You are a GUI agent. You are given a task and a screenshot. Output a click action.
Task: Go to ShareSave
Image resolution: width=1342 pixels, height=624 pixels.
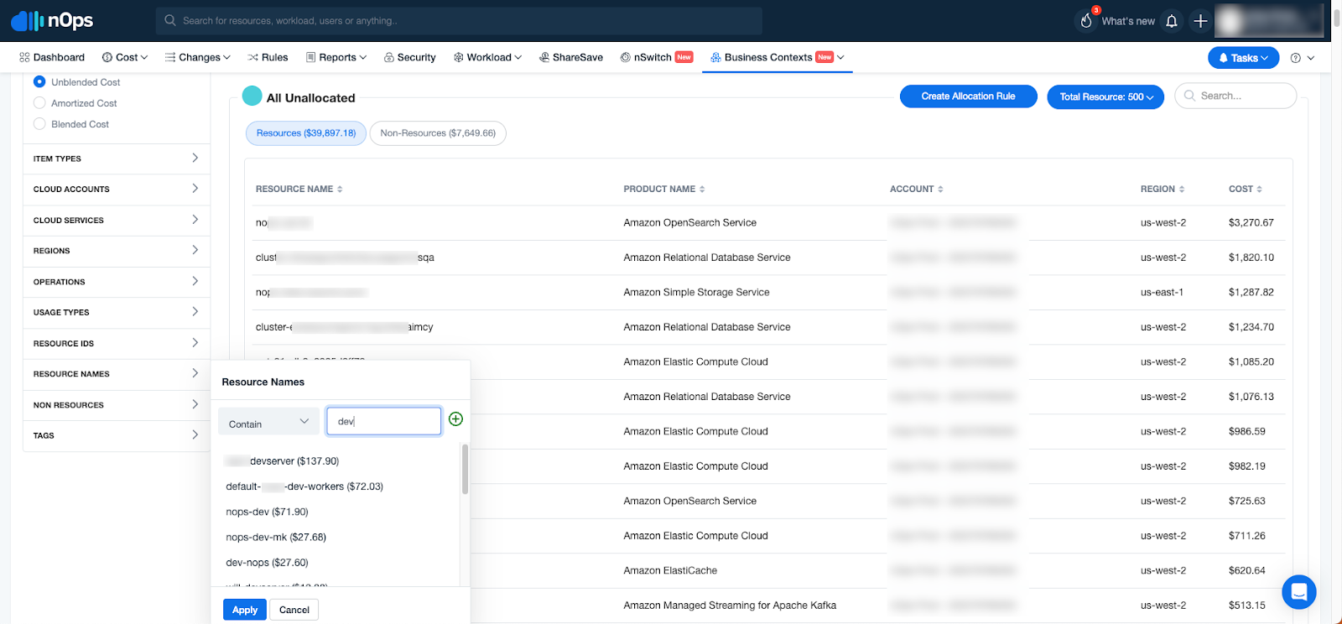(571, 58)
